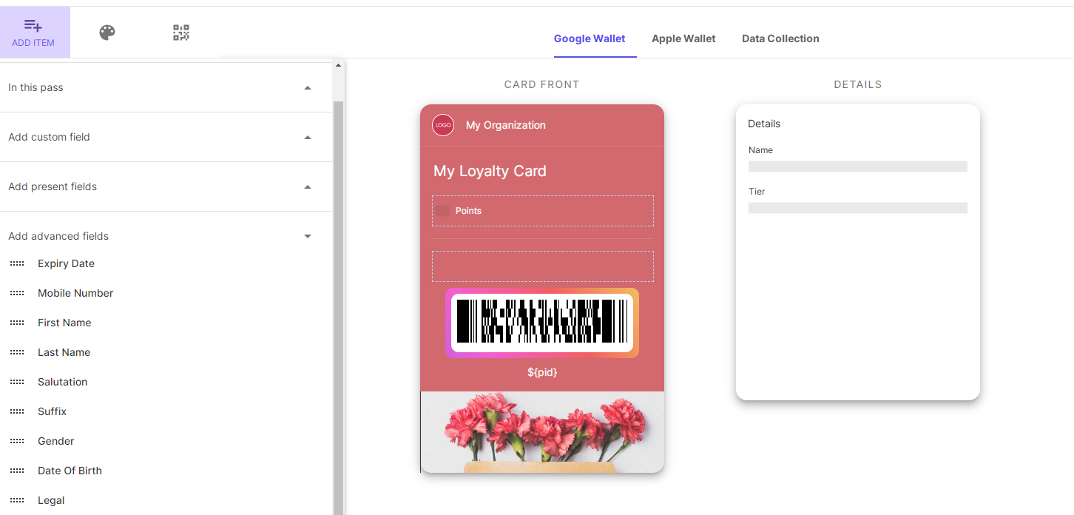Select the Date Of Birth field label

click(70, 471)
